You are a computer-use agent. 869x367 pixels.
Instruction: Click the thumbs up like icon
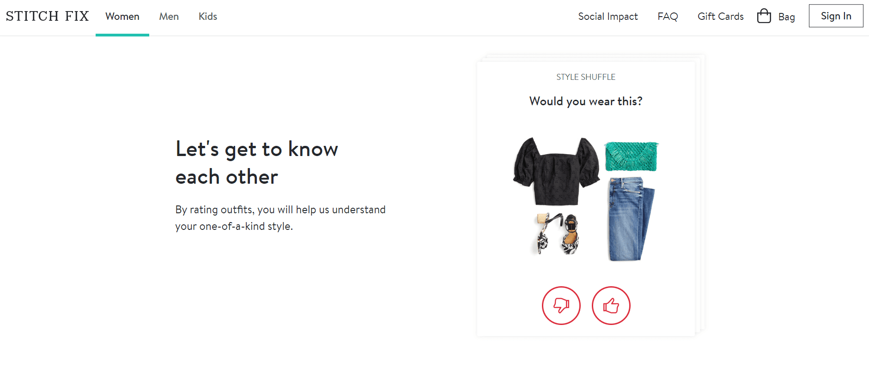click(x=611, y=306)
